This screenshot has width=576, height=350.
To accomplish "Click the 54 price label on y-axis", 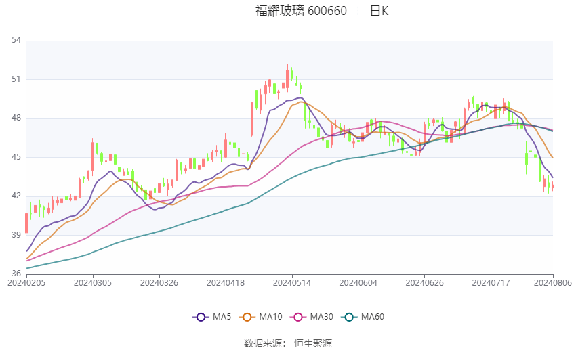I will (x=17, y=41).
